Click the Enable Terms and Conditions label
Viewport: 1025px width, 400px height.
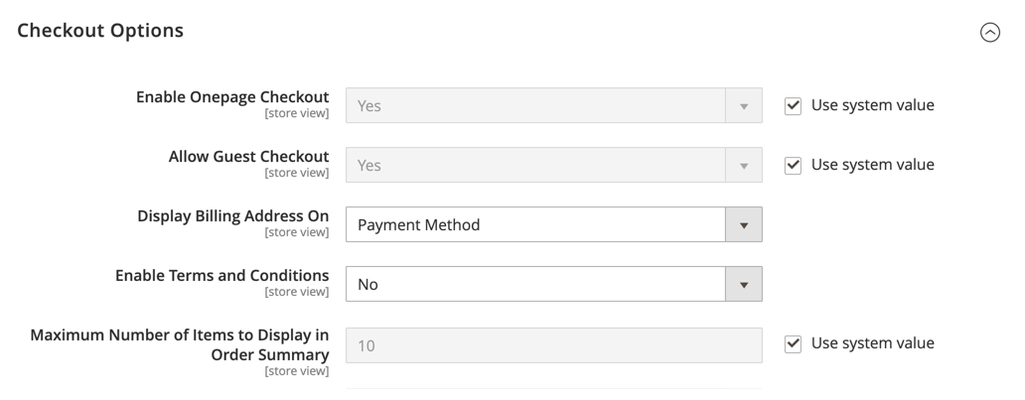(x=222, y=275)
